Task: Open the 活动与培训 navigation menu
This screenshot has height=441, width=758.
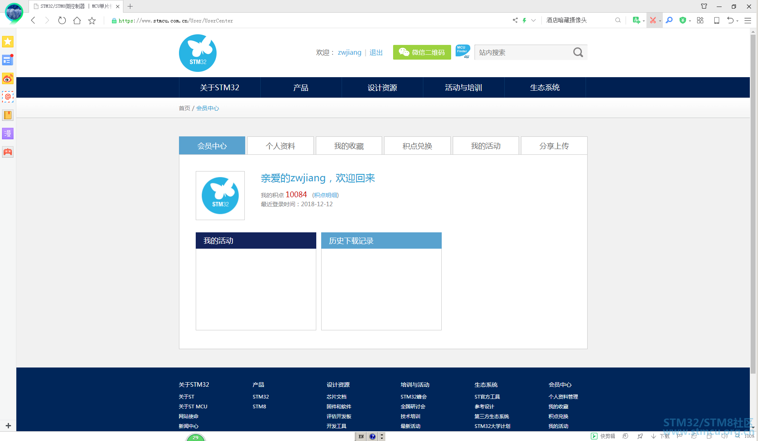Action: tap(463, 87)
